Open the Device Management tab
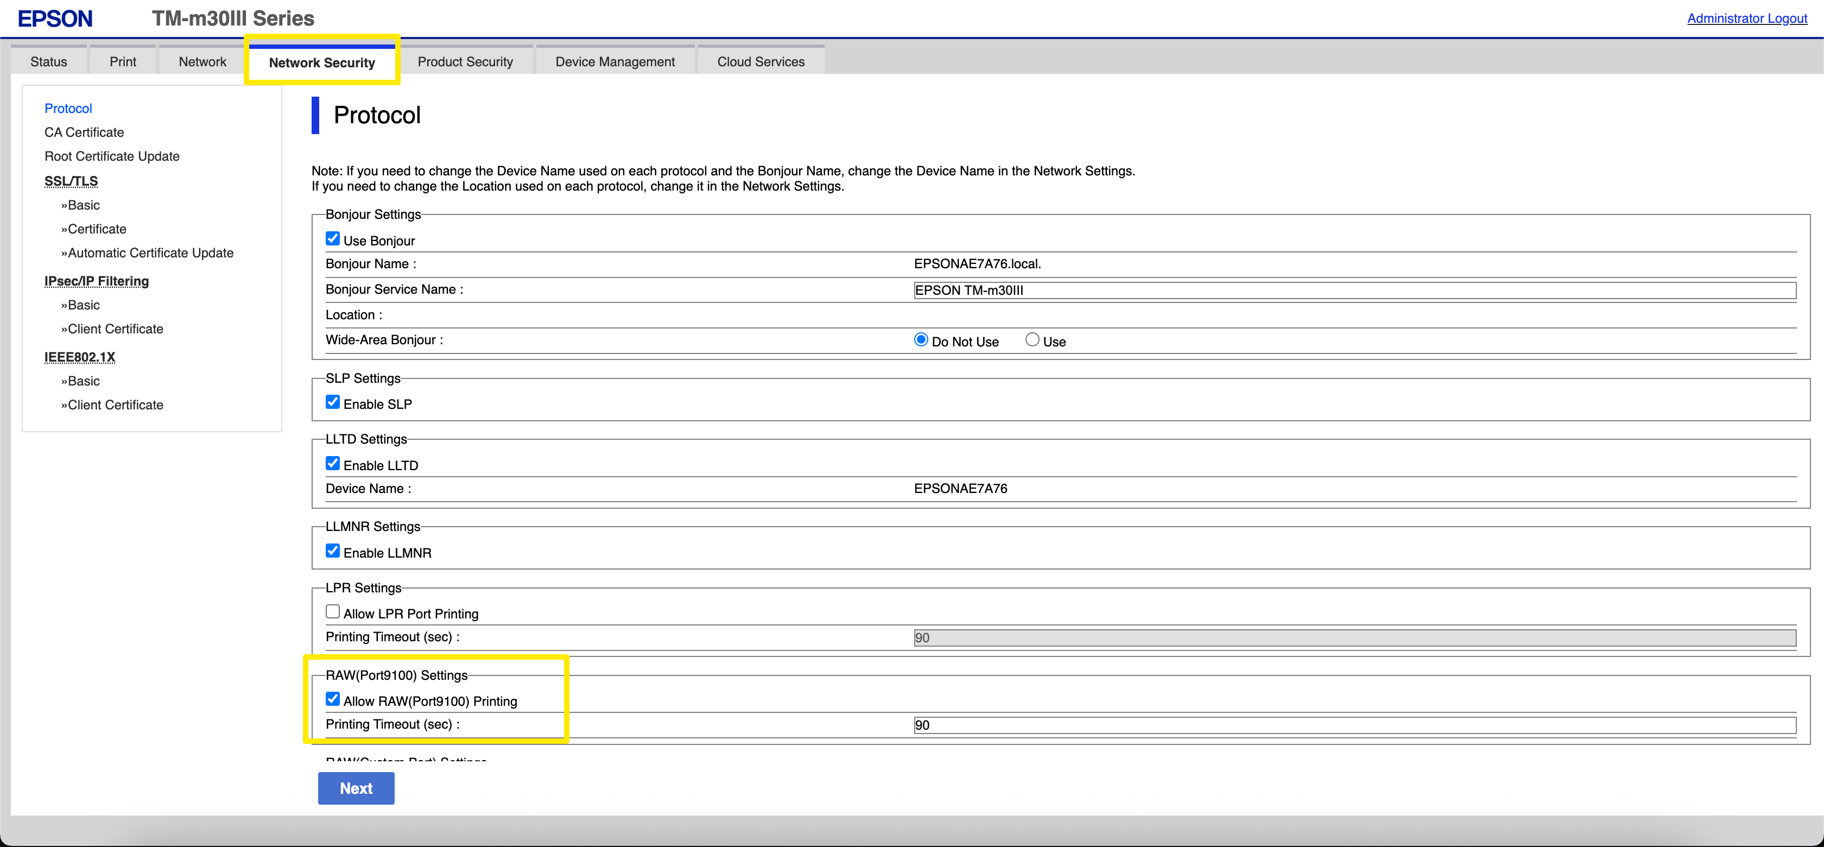 [x=614, y=61]
